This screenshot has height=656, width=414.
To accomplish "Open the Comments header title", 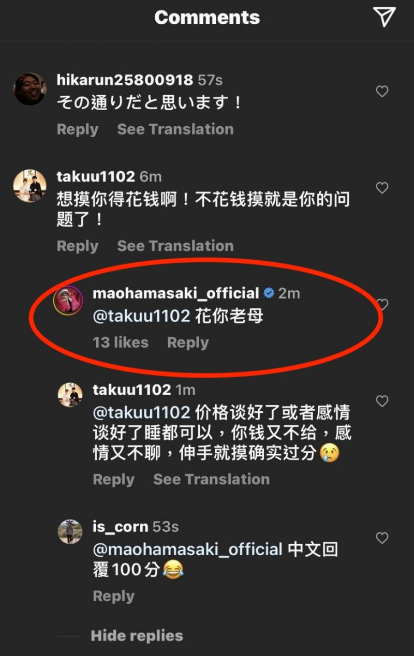I will click(206, 18).
